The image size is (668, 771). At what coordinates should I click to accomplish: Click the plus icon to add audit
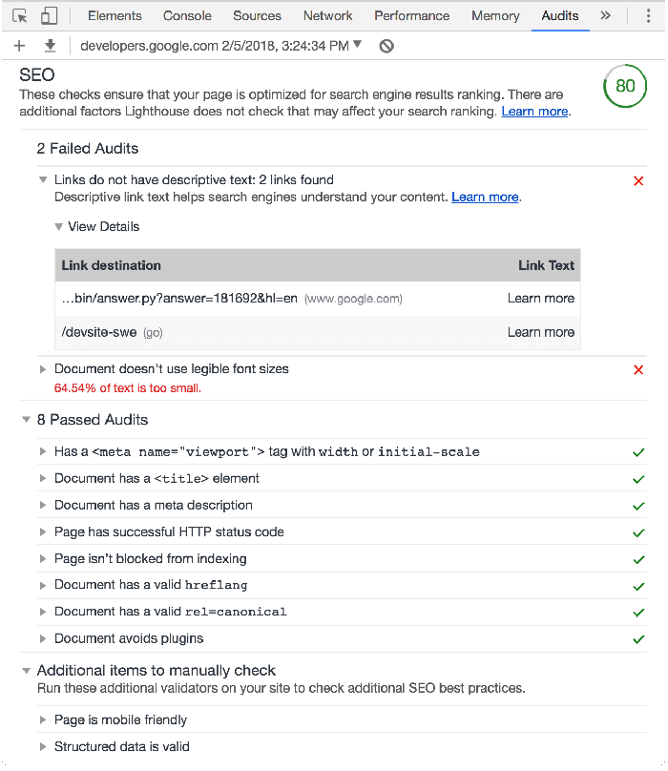click(x=19, y=46)
